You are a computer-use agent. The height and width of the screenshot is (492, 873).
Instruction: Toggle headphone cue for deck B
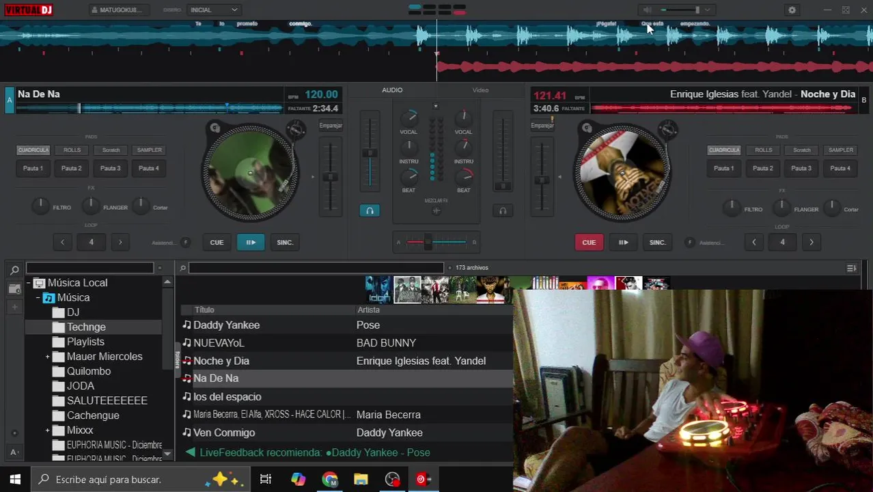click(x=503, y=211)
